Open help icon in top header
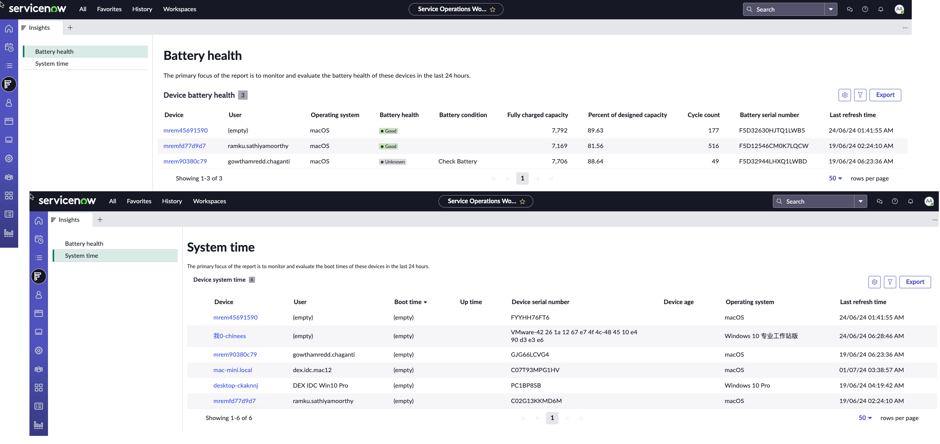 point(865,9)
